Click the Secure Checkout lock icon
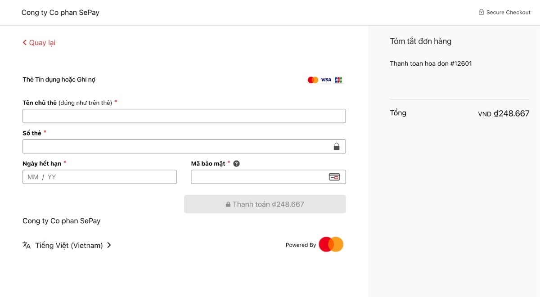This screenshot has height=297, width=540. point(481,12)
